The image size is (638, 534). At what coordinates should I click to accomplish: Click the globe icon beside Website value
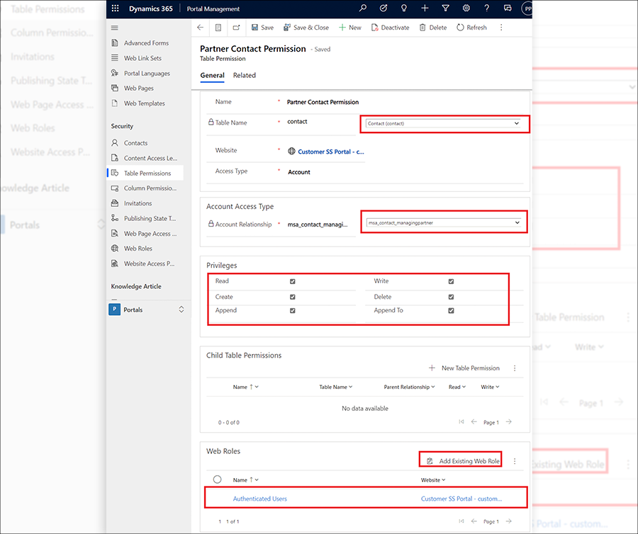tap(292, 151)
